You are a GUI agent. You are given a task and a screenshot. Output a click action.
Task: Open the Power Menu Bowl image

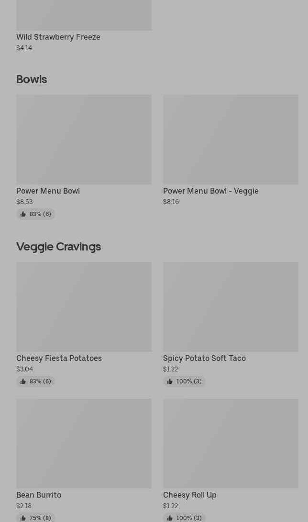pos(84,139)
